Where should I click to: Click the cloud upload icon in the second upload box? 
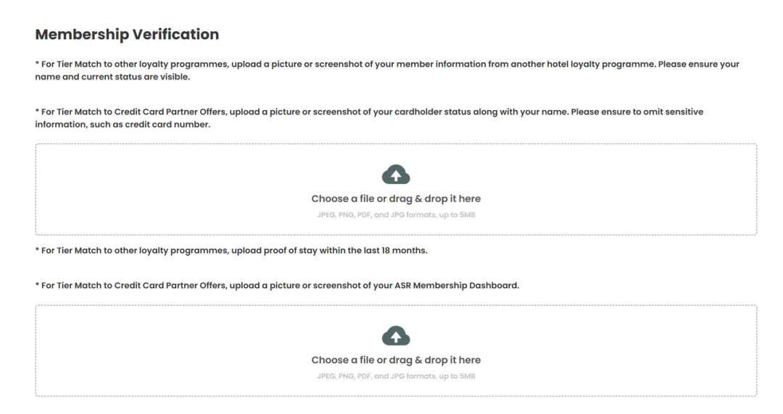pyautogui.click(x=396, y=336)
